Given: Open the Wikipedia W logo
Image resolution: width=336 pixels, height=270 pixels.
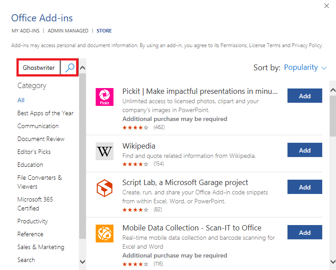Looking at the screenshot, I should [x=105, y=151].
